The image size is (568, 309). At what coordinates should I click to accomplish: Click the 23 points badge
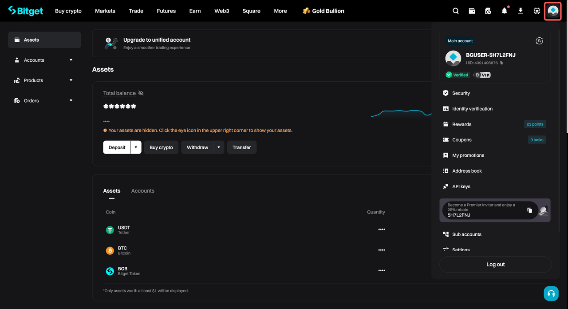pos(535,124)
